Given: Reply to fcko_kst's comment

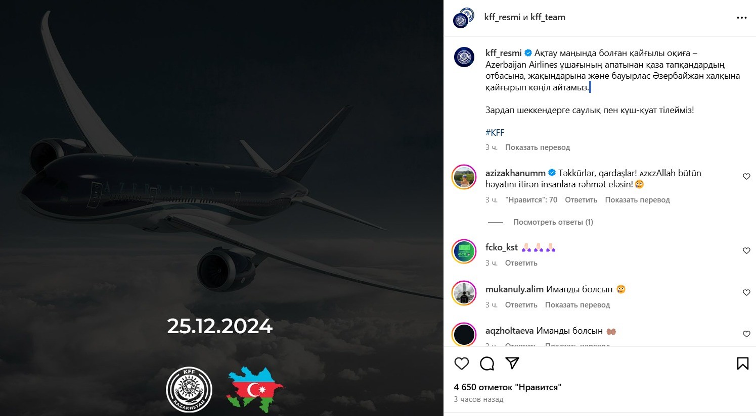Looking at the screenshot, I should coord(521,263).
